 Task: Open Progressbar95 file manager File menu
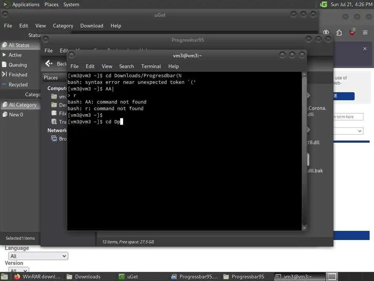click(x=49, y=50)
